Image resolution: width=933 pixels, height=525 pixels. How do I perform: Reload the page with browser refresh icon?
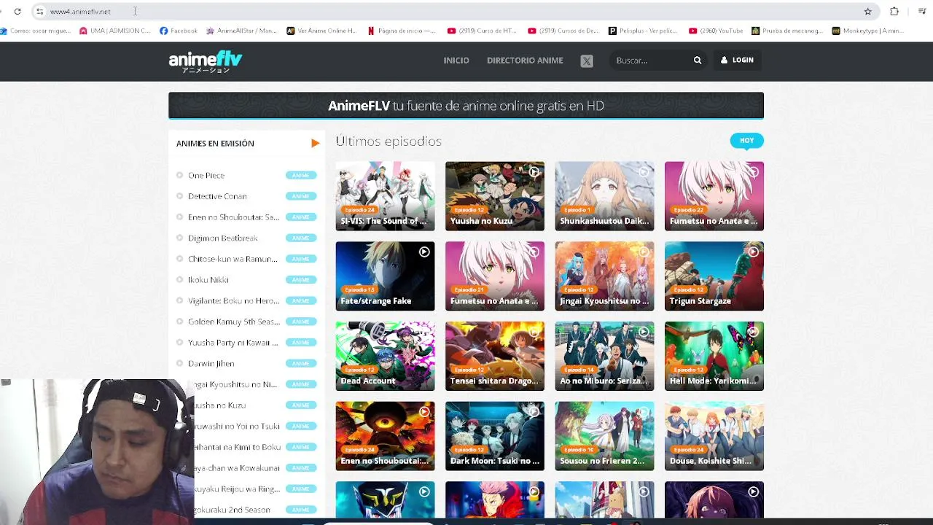coord(17,12)
